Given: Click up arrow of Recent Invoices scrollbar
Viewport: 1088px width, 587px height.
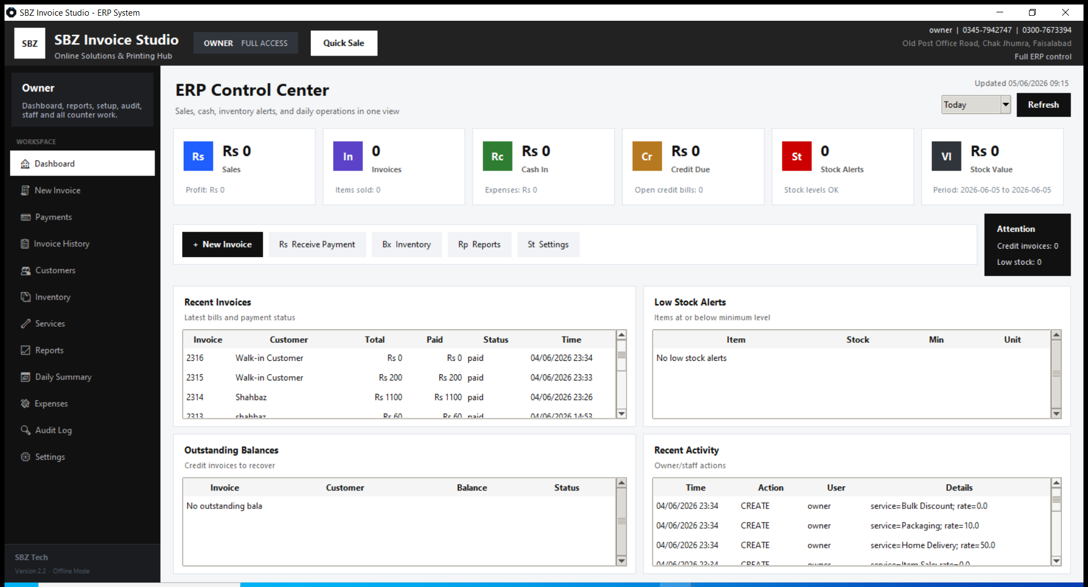Looking at the screenshot, I should (622, 335).
